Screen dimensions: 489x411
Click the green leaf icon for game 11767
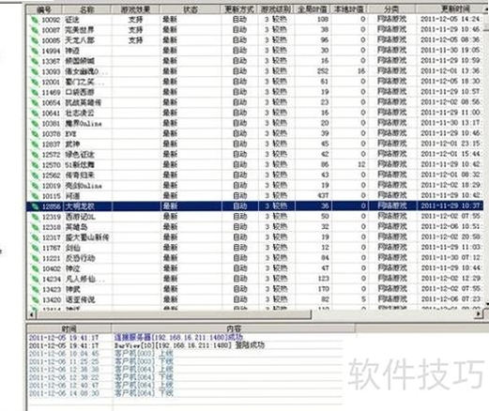[34, 248]
